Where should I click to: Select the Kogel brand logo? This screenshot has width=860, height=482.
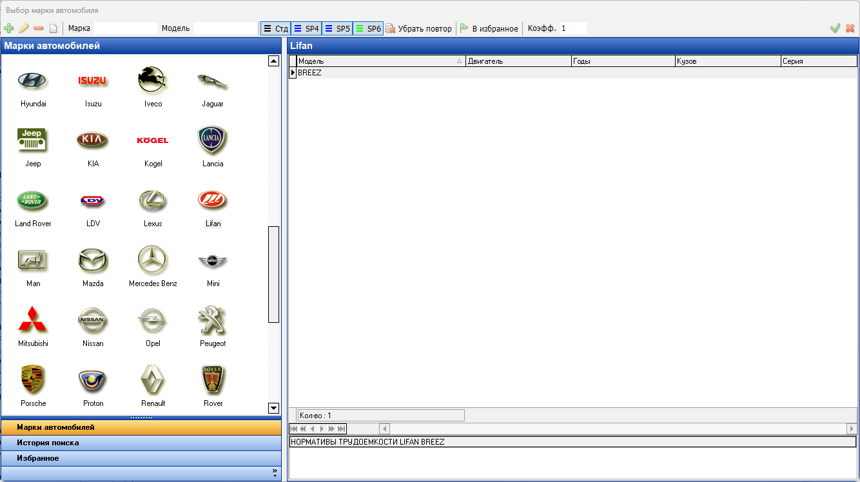[153, 140]
